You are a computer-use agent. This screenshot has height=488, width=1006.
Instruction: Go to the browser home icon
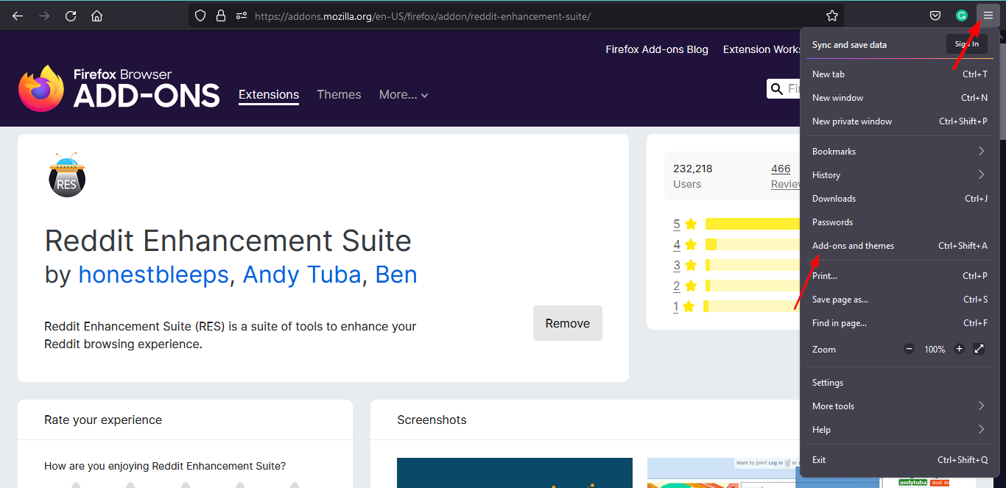pyautogui.click(x=96, y=15)
